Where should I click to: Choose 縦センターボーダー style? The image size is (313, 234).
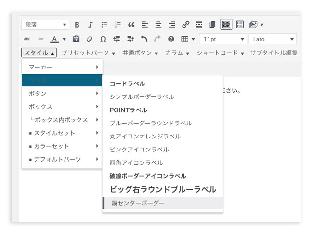163,203
